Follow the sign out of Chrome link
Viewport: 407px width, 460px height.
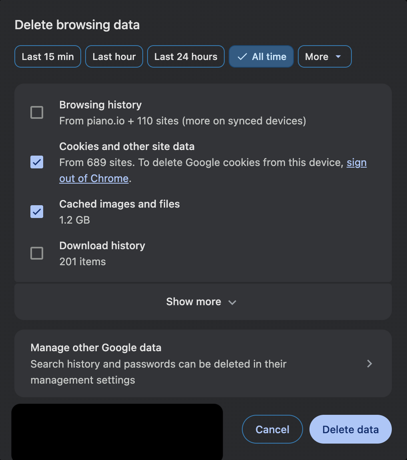(x=94, y=178)
